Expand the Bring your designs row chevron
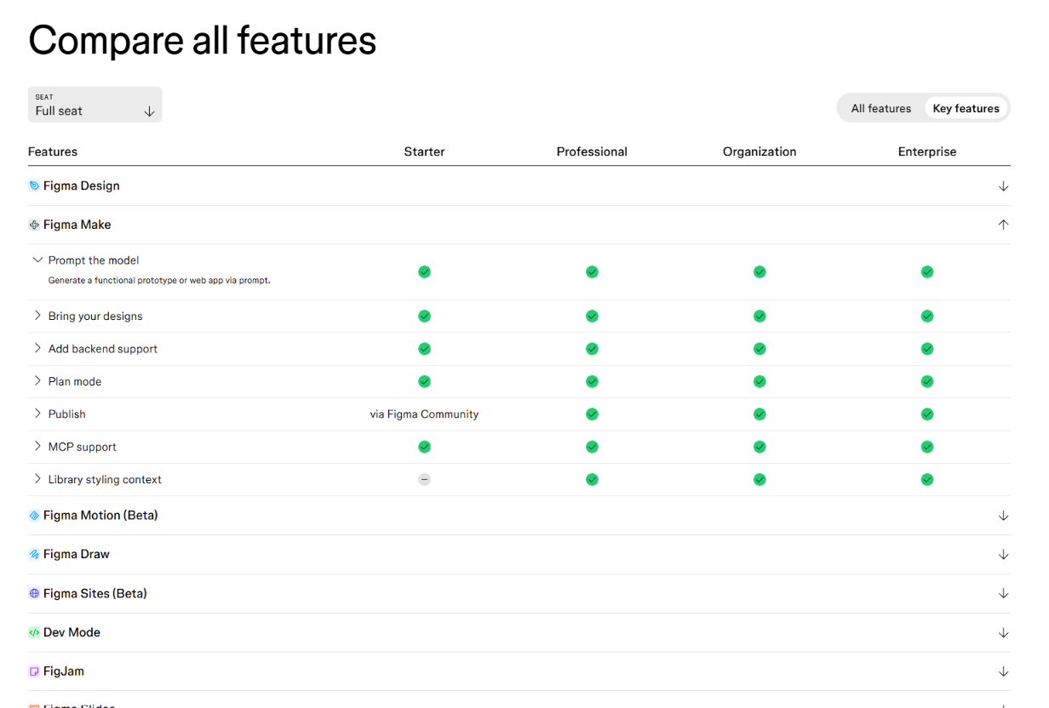The image size is (1049, 708). [37, 316]
